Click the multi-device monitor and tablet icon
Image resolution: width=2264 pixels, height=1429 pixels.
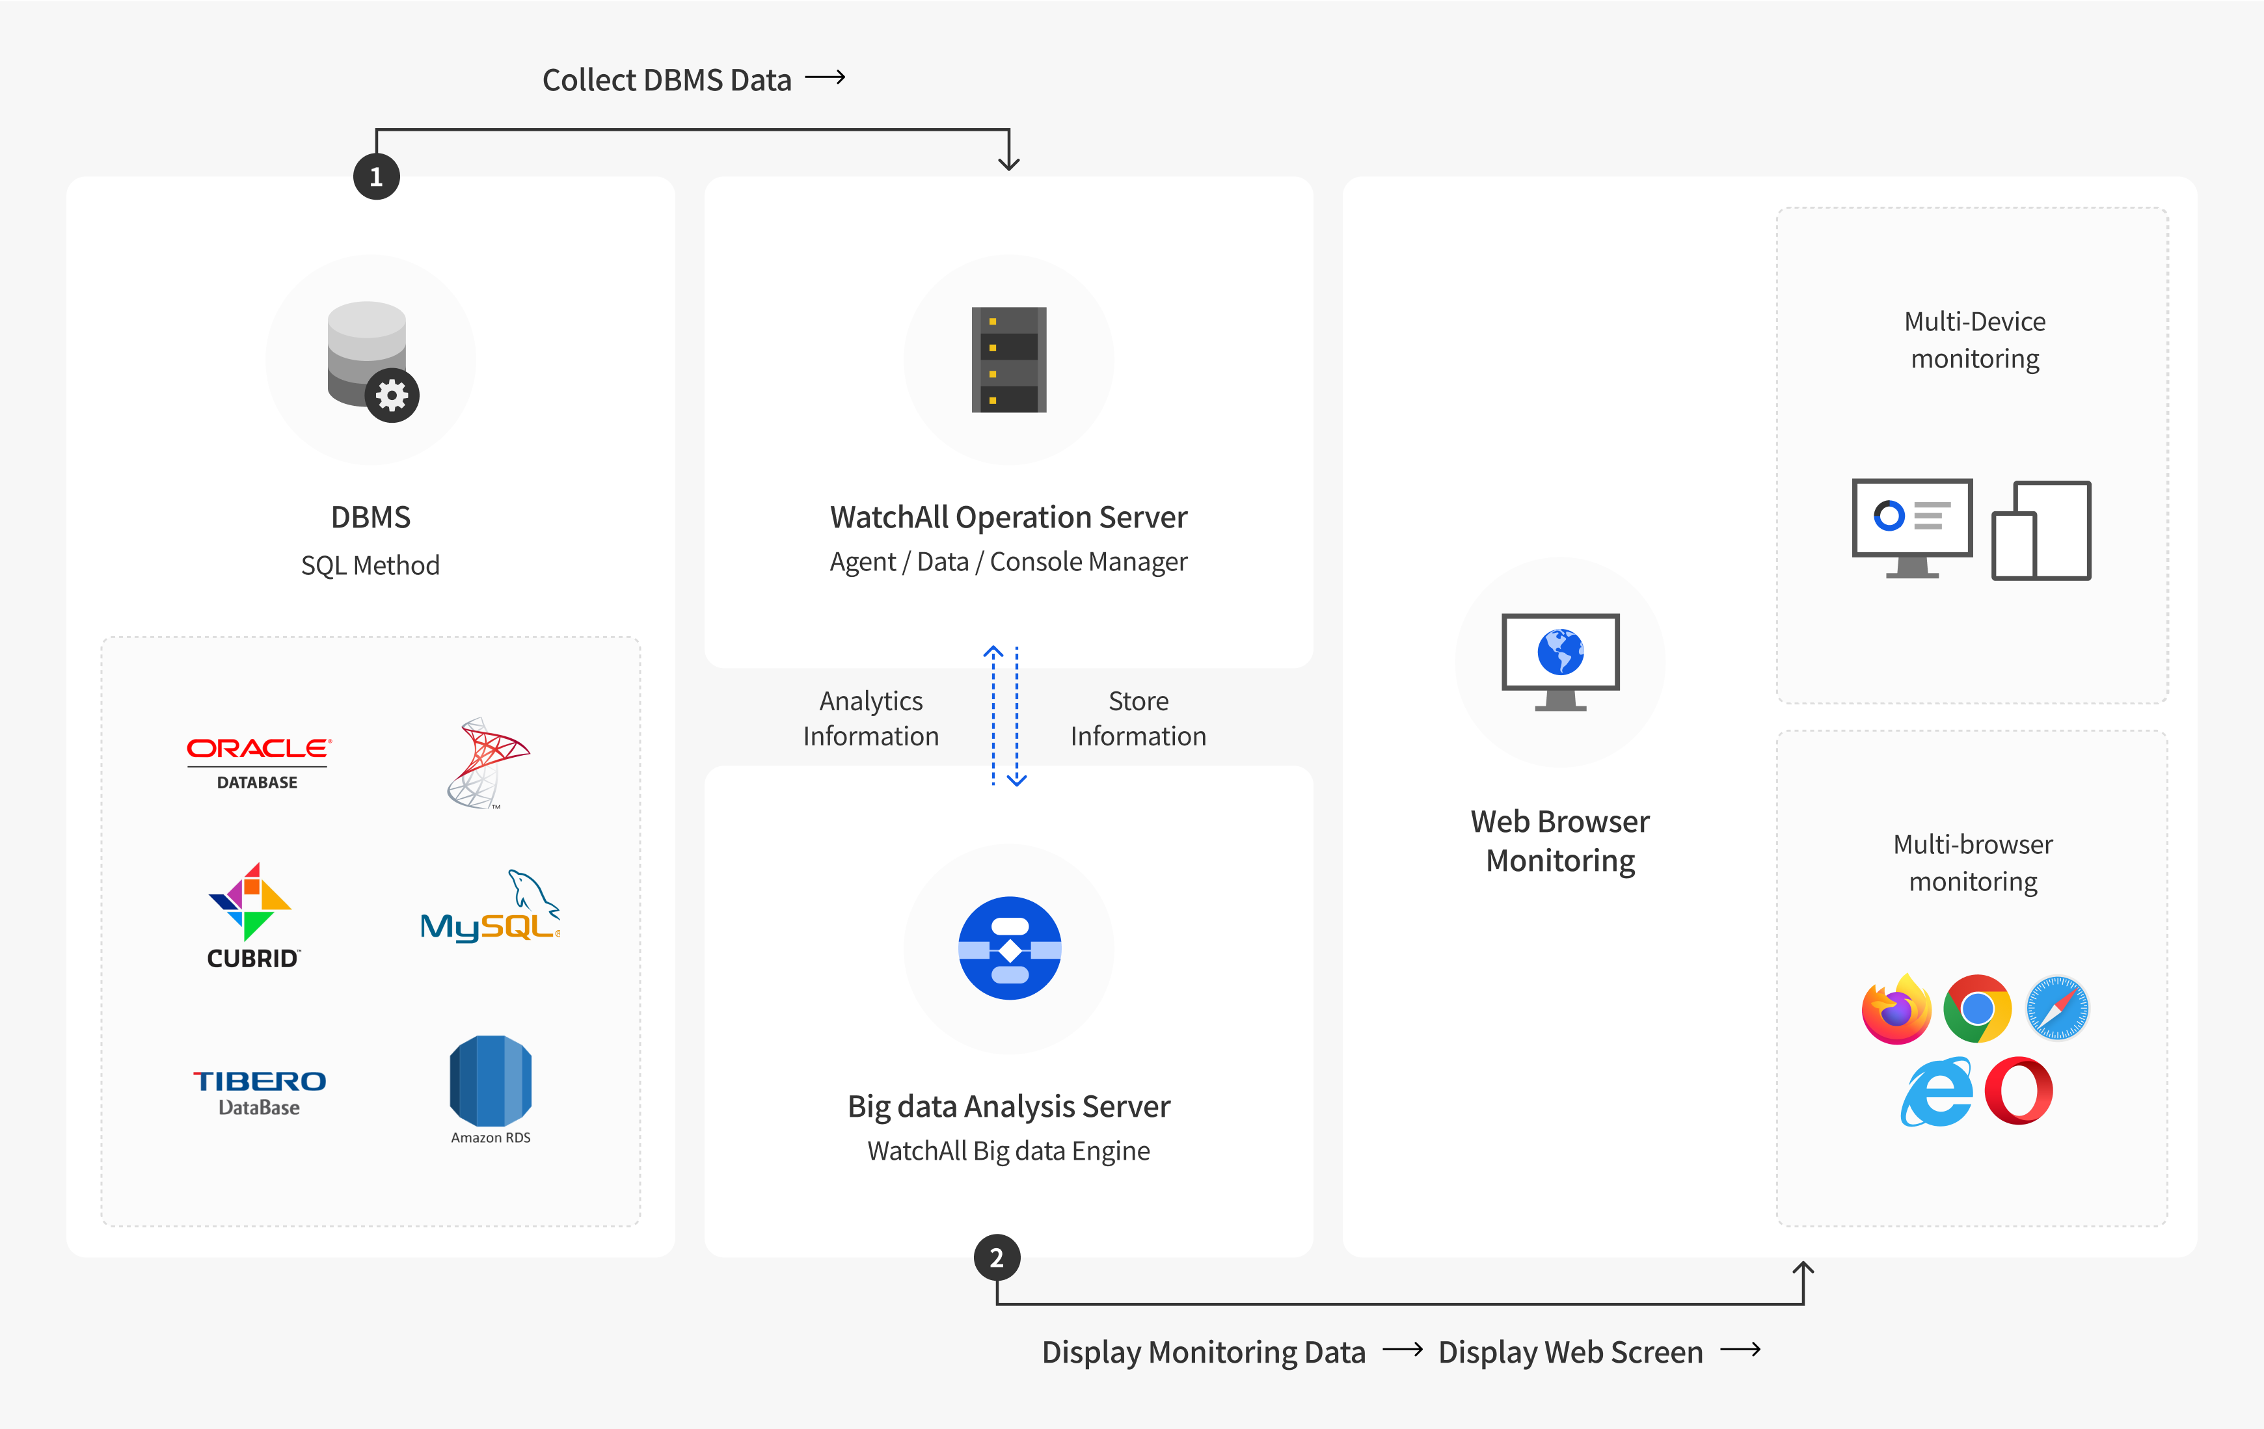click(1972, 529)
